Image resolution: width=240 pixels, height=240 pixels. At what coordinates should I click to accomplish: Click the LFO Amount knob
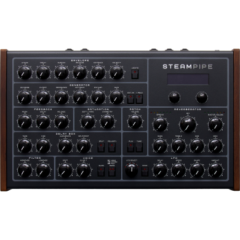215,170
